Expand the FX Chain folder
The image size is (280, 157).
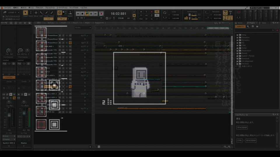click(237, 64)
